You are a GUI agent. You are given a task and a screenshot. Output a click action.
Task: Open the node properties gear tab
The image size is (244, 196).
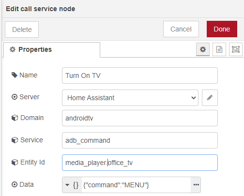203,49
